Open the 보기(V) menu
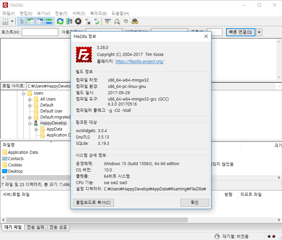This screenshot has height=240, width=282. [44, 14]
